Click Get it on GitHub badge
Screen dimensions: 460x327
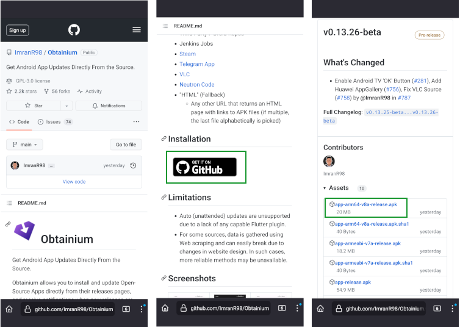(x=205, y=167)
